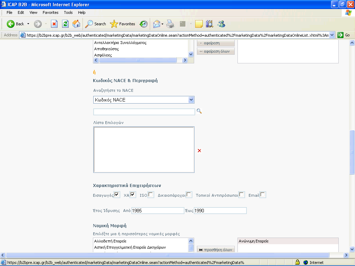Open the View menu
The width and height of the screenshot is (355, 266).
click(33, 12)
